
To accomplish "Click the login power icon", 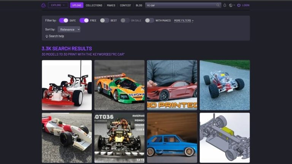I will pos(239,5).
